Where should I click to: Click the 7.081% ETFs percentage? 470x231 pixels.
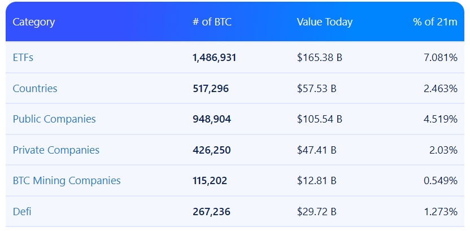coord(440,58)
